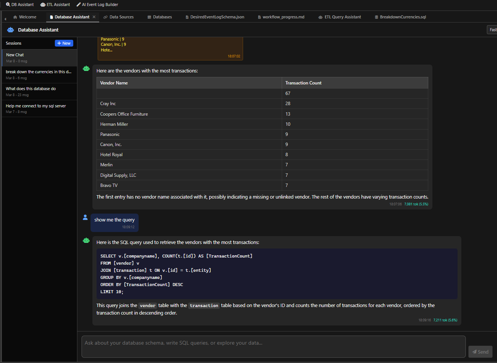Click the Digital Supply, LLC cell
497x363 pixels.
189,175
